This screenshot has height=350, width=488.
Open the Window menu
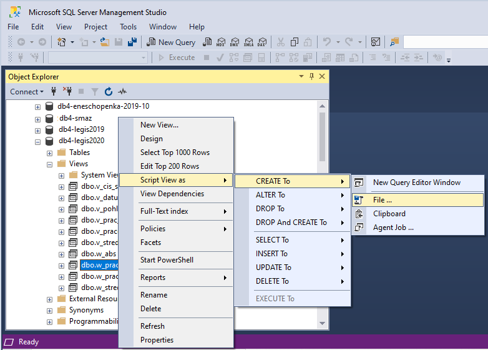163,27
